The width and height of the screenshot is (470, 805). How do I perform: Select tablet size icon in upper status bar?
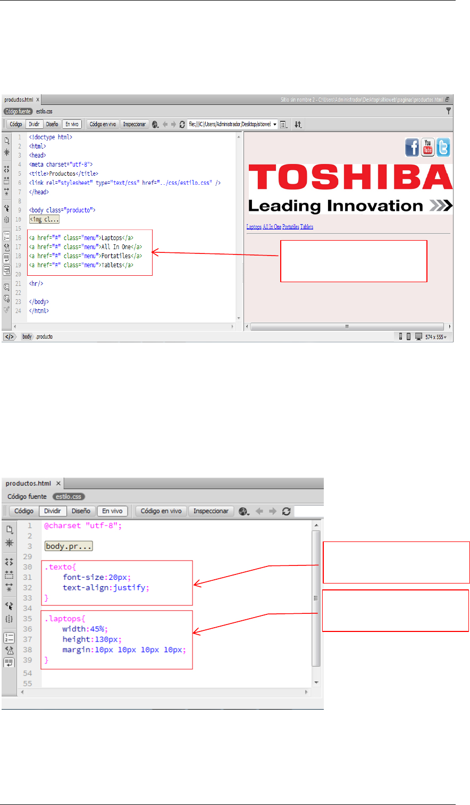[x=408, y=336]
